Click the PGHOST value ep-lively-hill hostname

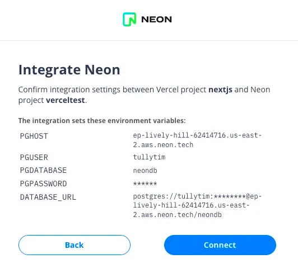coord(197,140)
